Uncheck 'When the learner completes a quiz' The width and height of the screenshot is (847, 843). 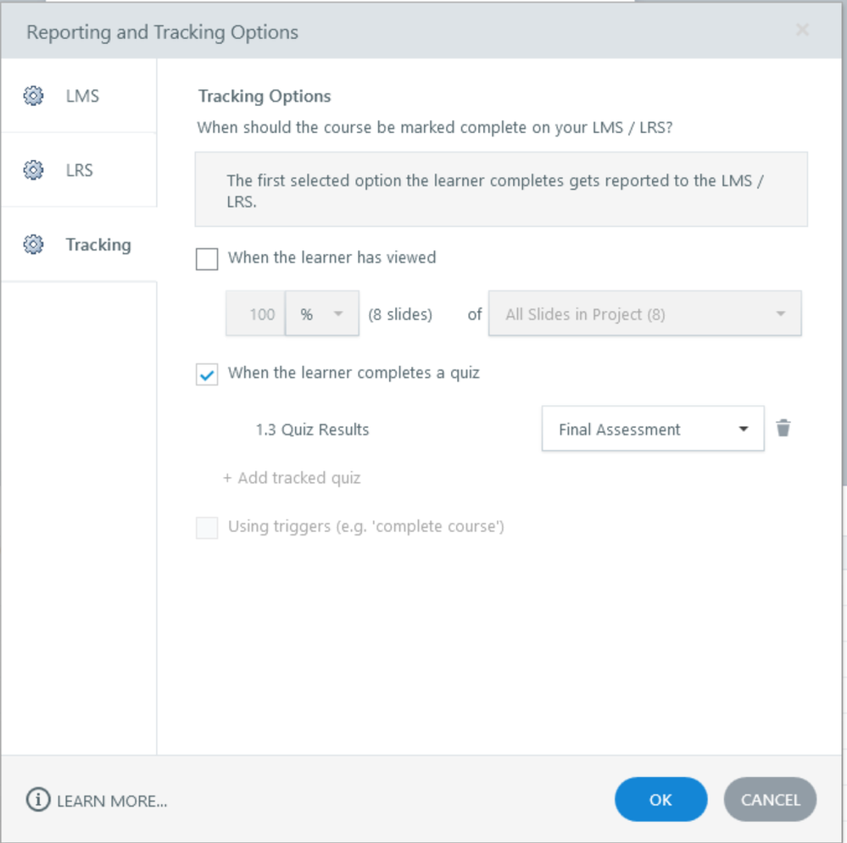[207, 374]
